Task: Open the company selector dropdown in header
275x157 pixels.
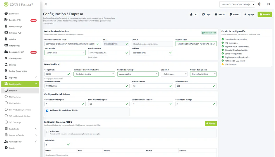Action: pyautogui.click(x=237, y=4)
